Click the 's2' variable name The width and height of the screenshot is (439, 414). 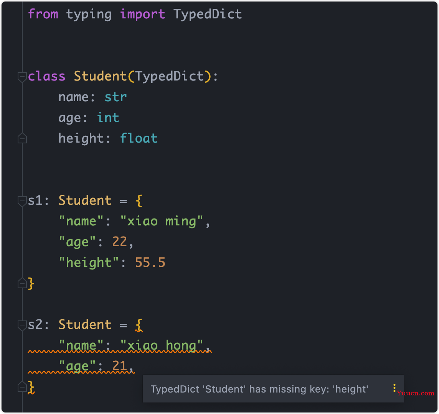pos(35,325)
